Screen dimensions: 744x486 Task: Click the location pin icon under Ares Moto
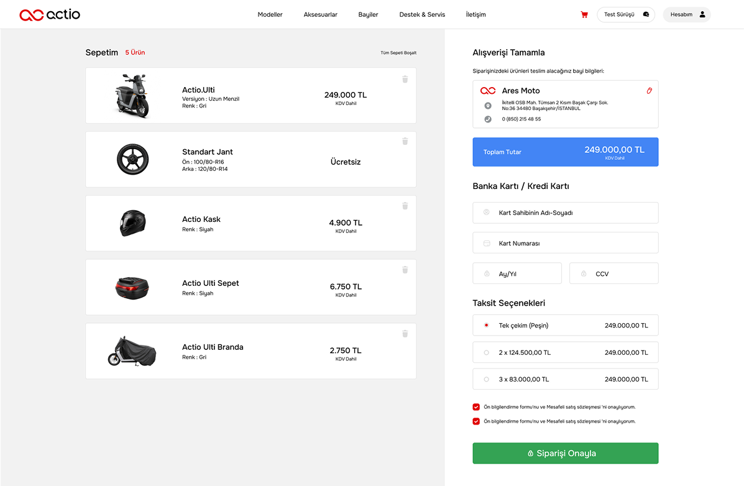point(488,106)
